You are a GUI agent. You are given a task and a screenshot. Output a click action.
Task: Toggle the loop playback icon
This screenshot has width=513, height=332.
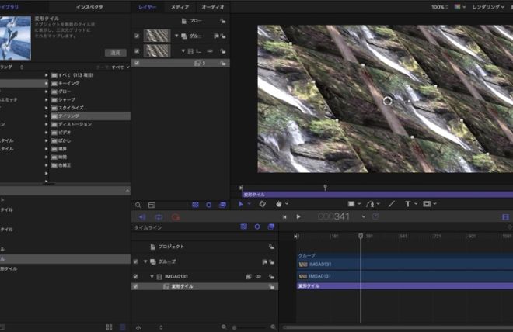pos(159,217)
